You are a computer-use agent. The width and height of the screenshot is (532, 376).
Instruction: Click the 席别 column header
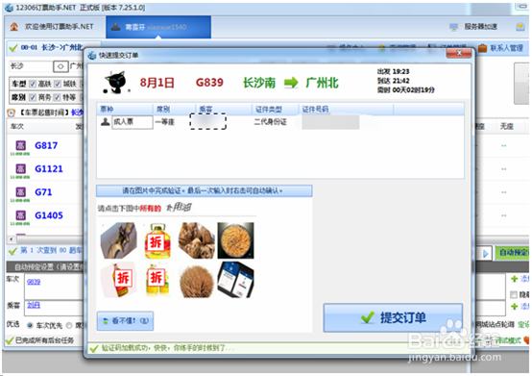click(x=174, y=109)
